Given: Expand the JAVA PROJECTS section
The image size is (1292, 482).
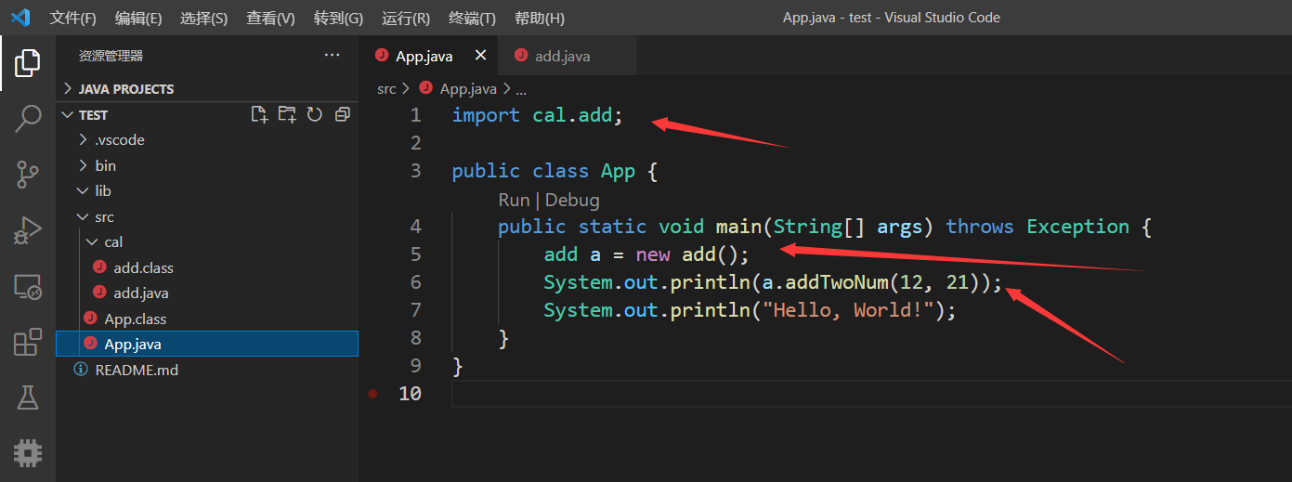Looking at the screenshot, I should (126, 89).
